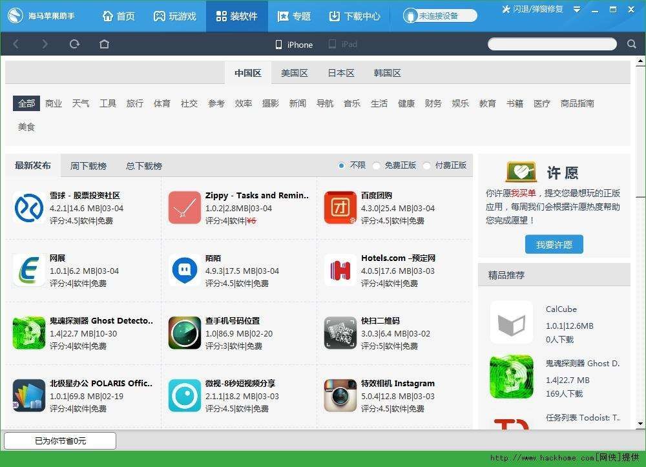Click the 已为你节省0元 button
Screen dimensions: 646x467
point(60,441)
